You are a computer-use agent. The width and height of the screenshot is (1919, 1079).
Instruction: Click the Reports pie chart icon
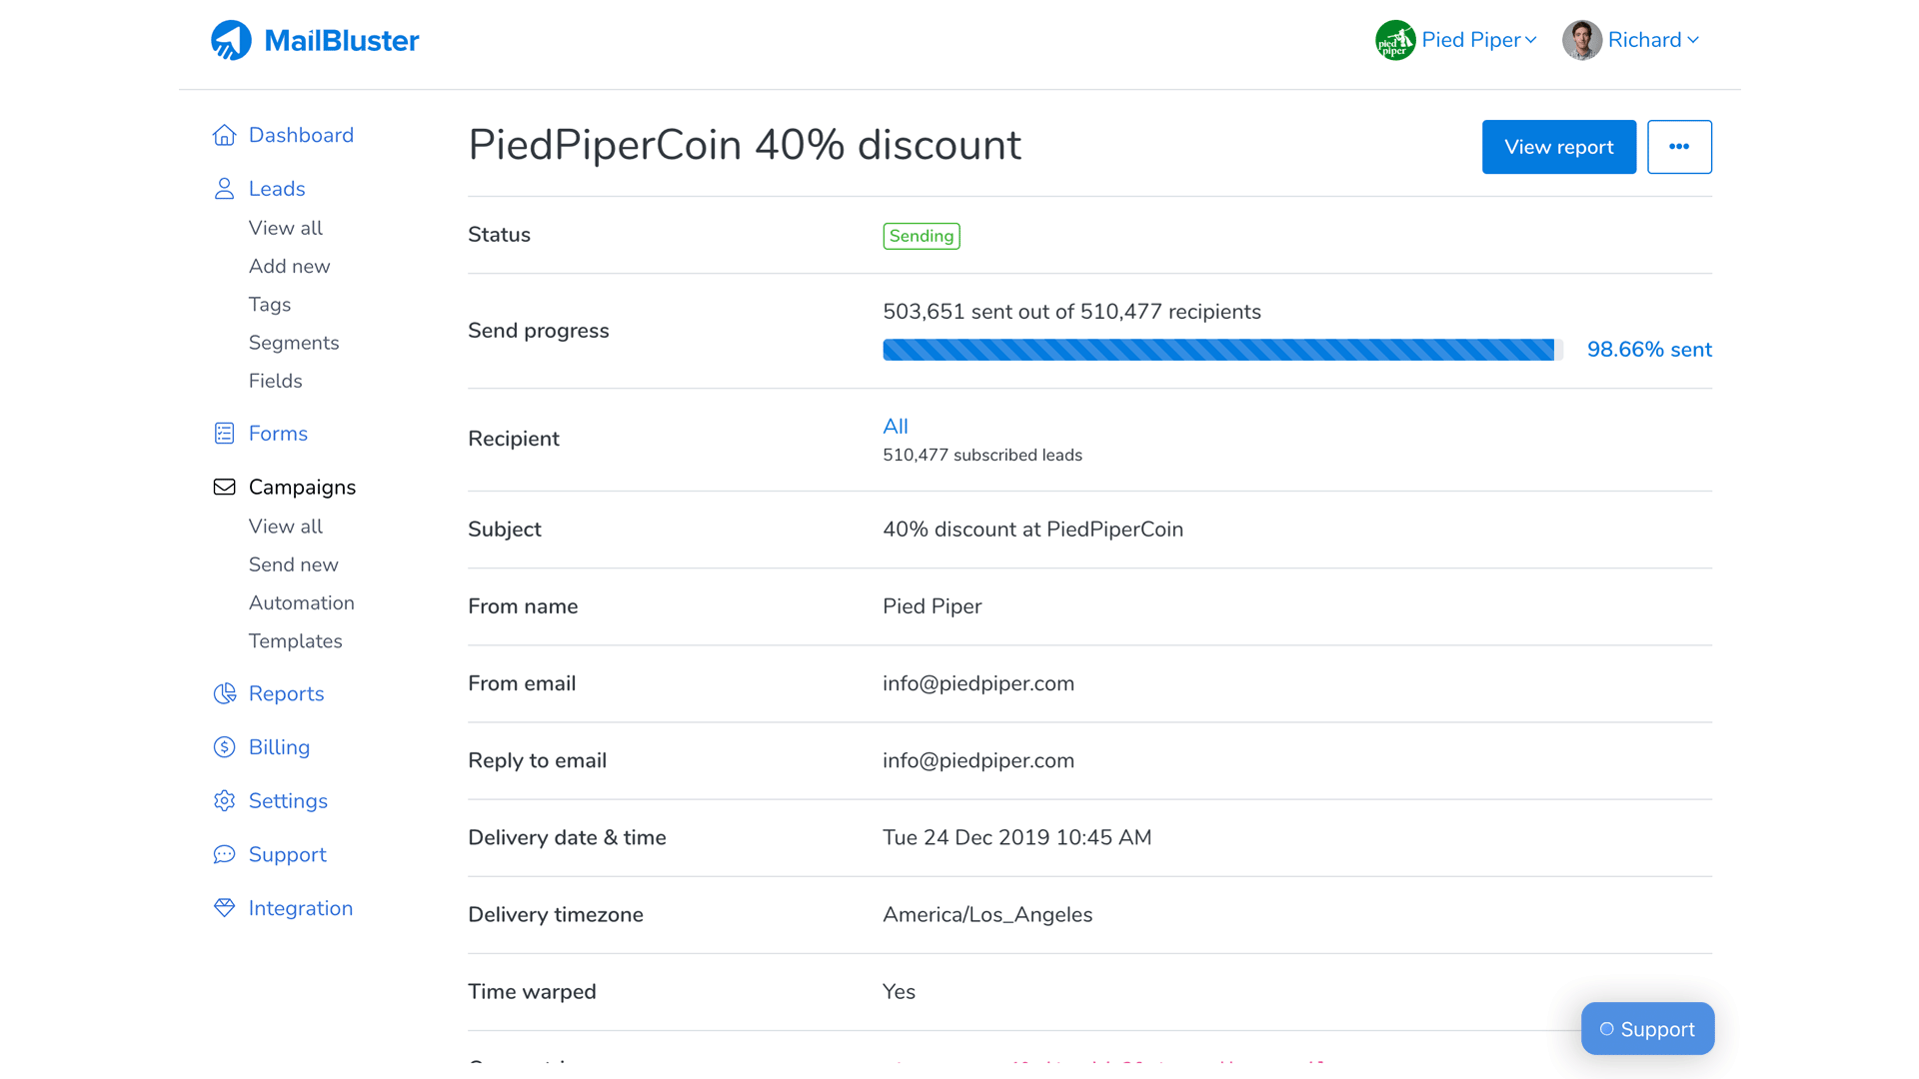[x=224, y=693]
